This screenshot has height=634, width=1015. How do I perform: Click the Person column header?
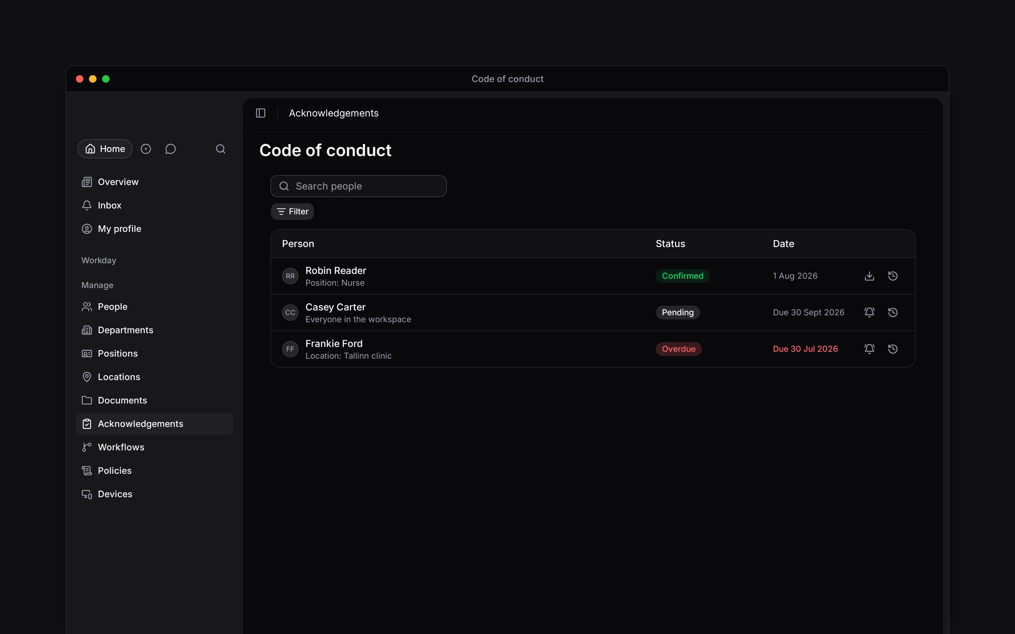pos(298,244)
